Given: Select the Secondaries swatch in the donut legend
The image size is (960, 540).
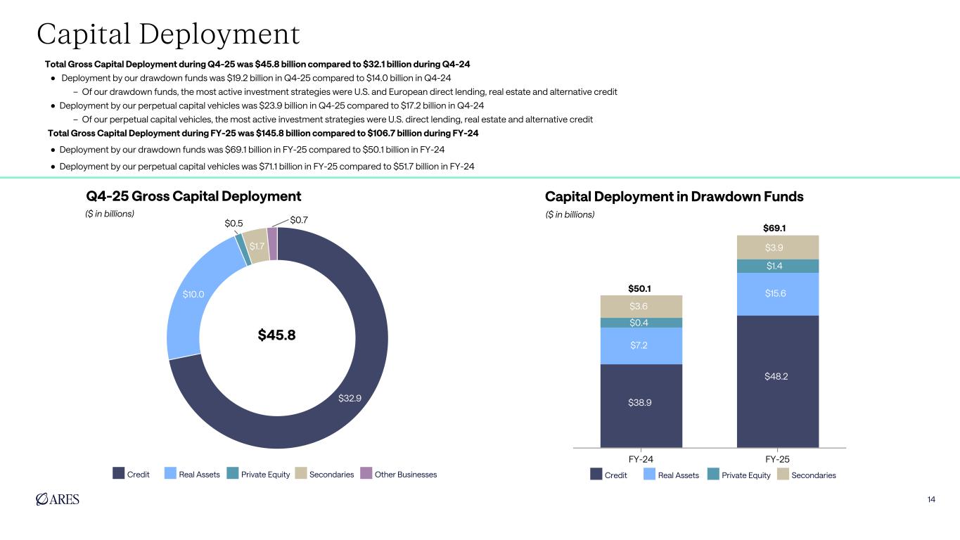Looking at the screenshot, I should point(301,474).
